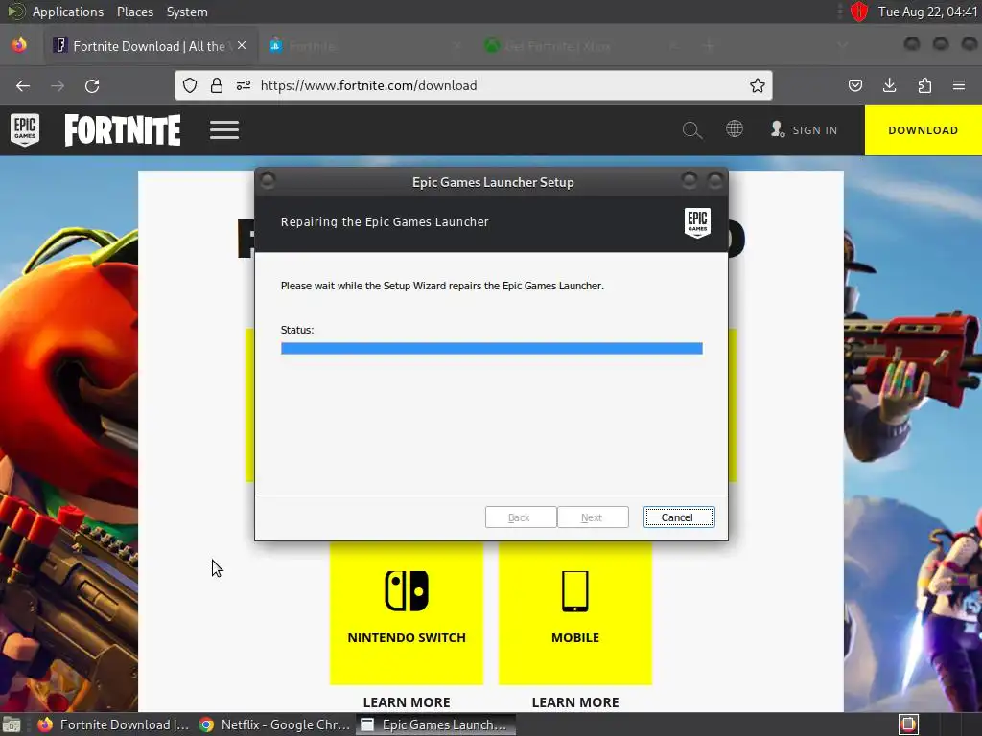
Task: Click the 'Status:' label
Action: point(297,330)
